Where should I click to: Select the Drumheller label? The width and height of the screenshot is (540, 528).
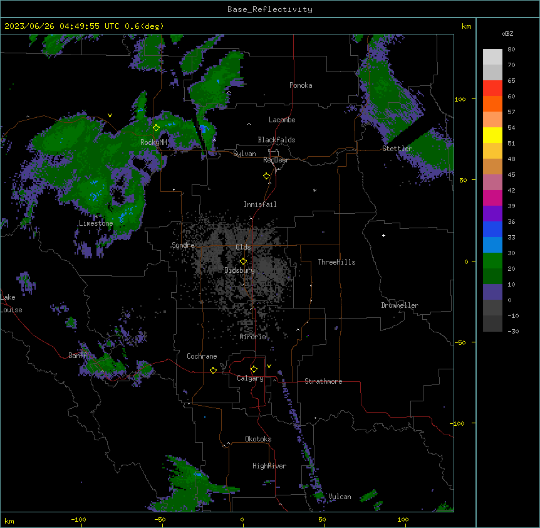coord(400,305)
